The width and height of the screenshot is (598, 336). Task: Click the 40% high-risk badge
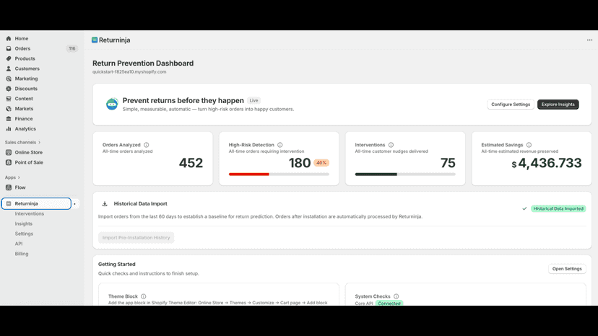click(x=321, y=163)
